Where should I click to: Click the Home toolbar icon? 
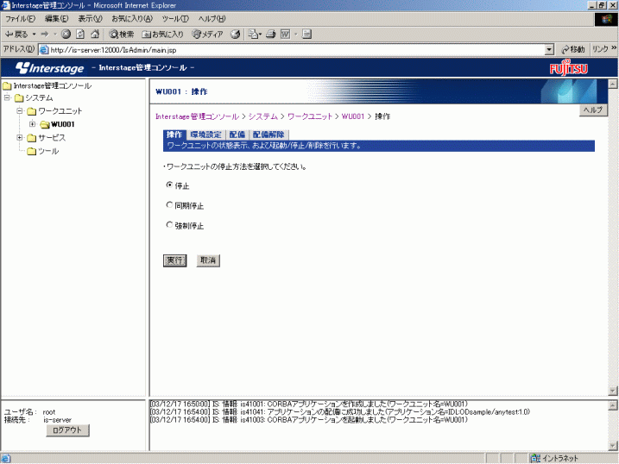point(95,34)
